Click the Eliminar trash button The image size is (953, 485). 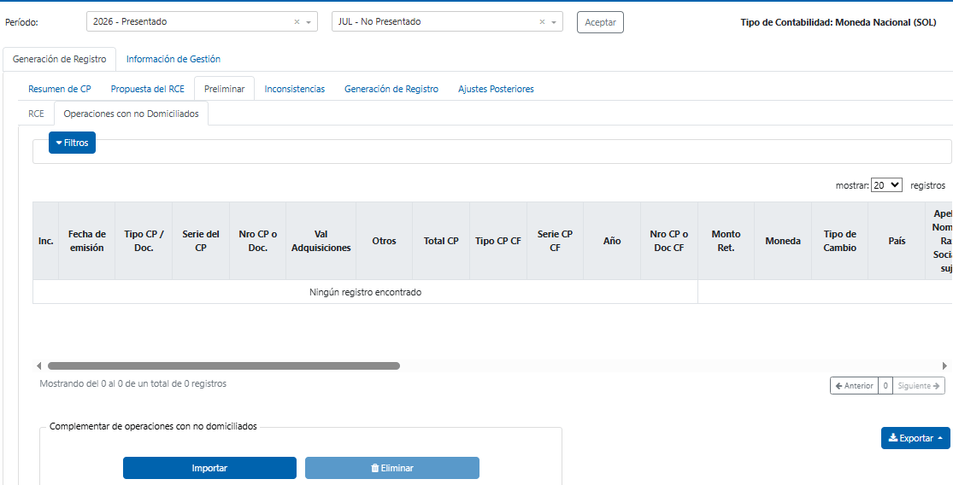[x=392, y=468]
